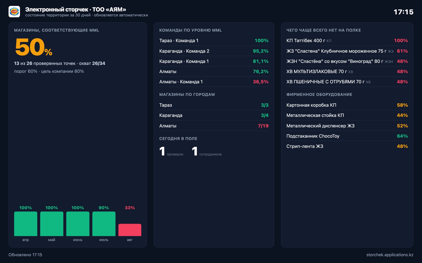The width and height of the screenshot is (422, 263).
Task: Select 'Караганда · Команда 1' team row
Action: point(214,61)
